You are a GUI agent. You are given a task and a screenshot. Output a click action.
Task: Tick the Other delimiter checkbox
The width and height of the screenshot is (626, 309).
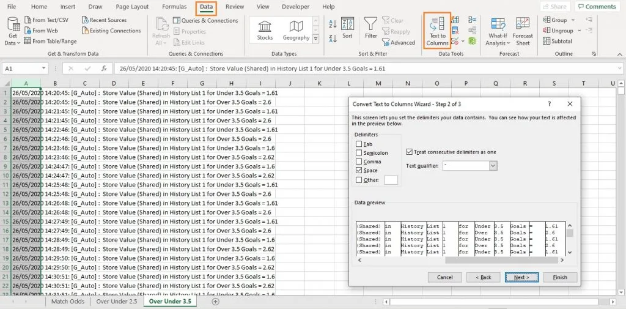coord(359,180)
